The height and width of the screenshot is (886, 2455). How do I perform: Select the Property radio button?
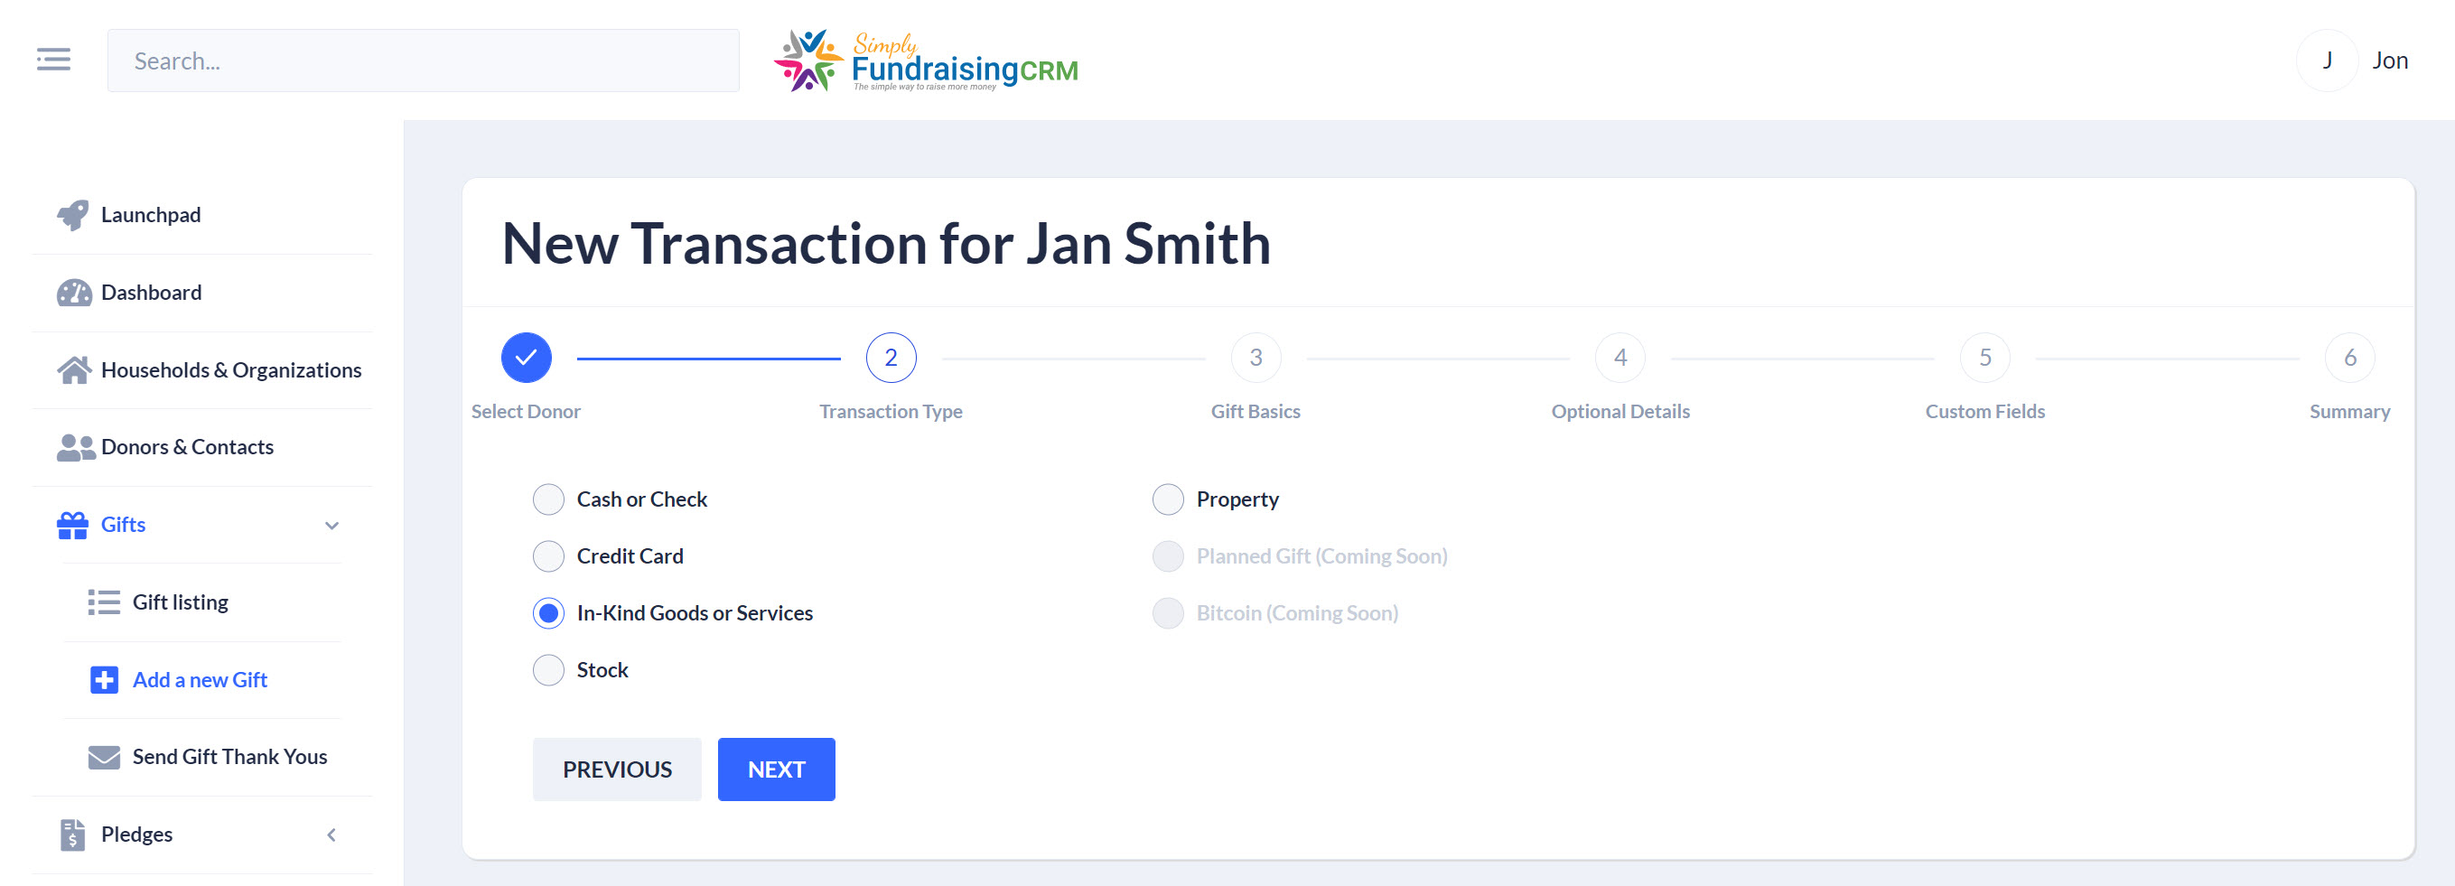[1168, 499]
